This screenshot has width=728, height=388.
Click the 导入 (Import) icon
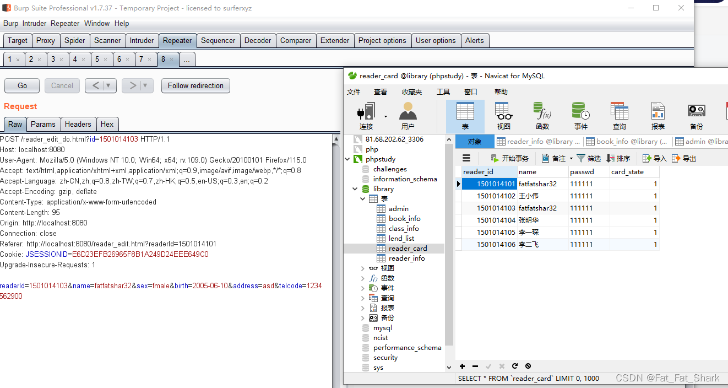coord(647,158)
